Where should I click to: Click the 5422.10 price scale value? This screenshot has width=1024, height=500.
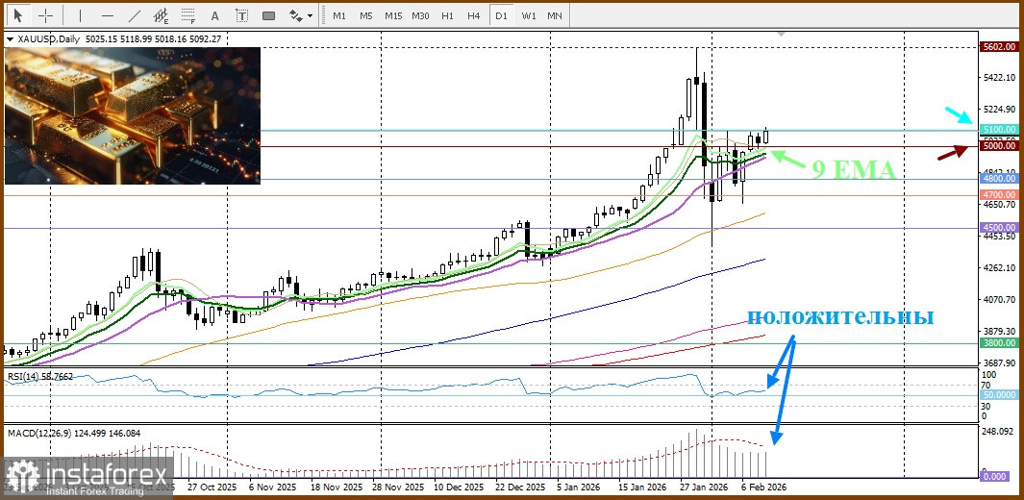click(999, 78)
